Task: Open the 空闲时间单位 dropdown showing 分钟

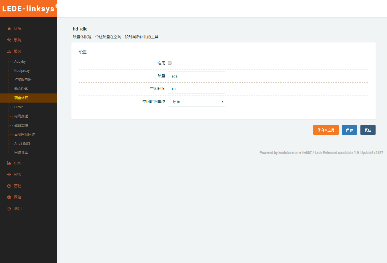Action: point(196,102)
